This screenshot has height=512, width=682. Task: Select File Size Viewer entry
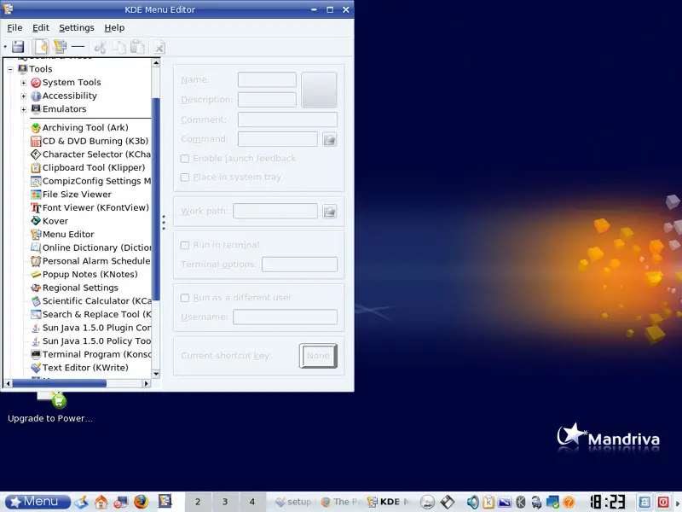coord(72,195)
